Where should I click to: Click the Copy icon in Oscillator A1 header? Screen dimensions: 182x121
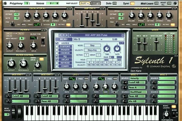tap(68, 9)
